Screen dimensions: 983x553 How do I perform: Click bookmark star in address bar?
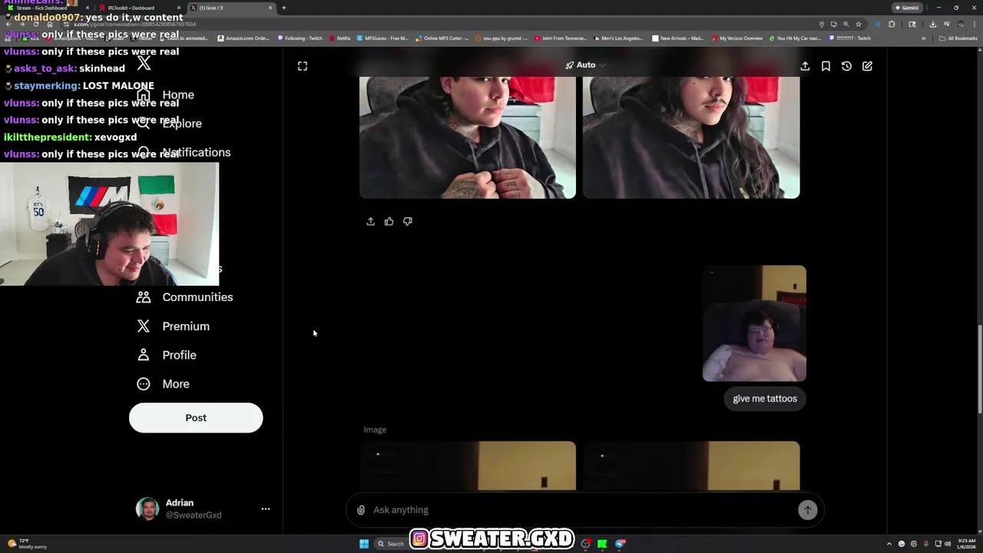pyautogui.click(x=859, y=24)
